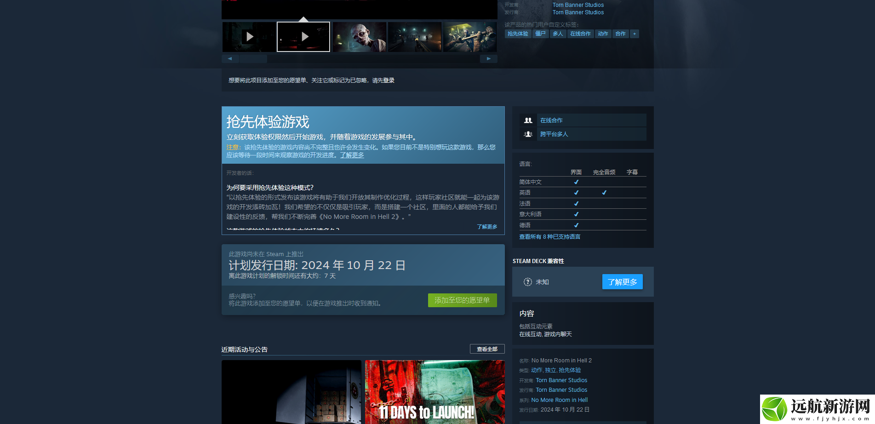The height and width of the screenshot is (424, 875).
Task: Click the 意大利语 language row
Action: click(583, 214)
